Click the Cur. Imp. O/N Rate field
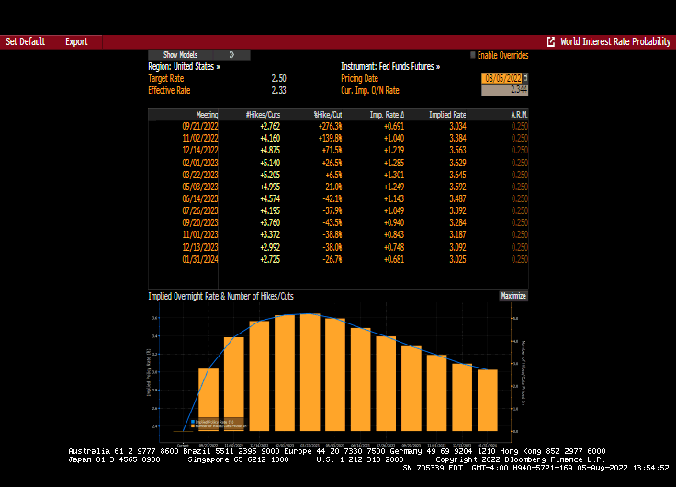Screen dimensions: 676x487 [x=504, y=90]
